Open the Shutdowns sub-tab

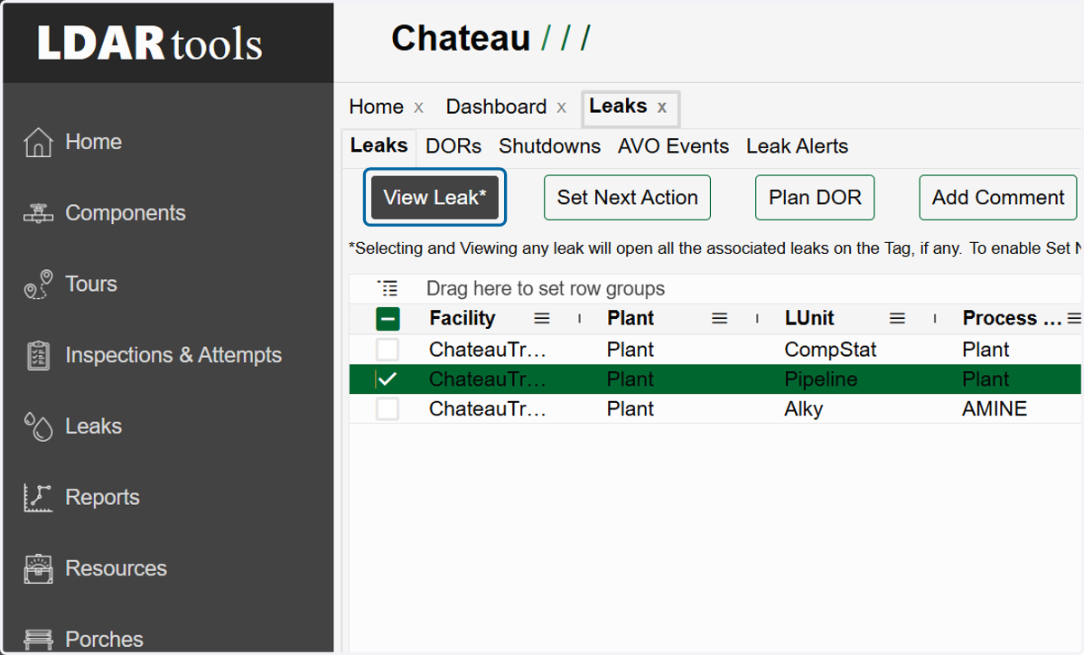(x=549, y=146)
